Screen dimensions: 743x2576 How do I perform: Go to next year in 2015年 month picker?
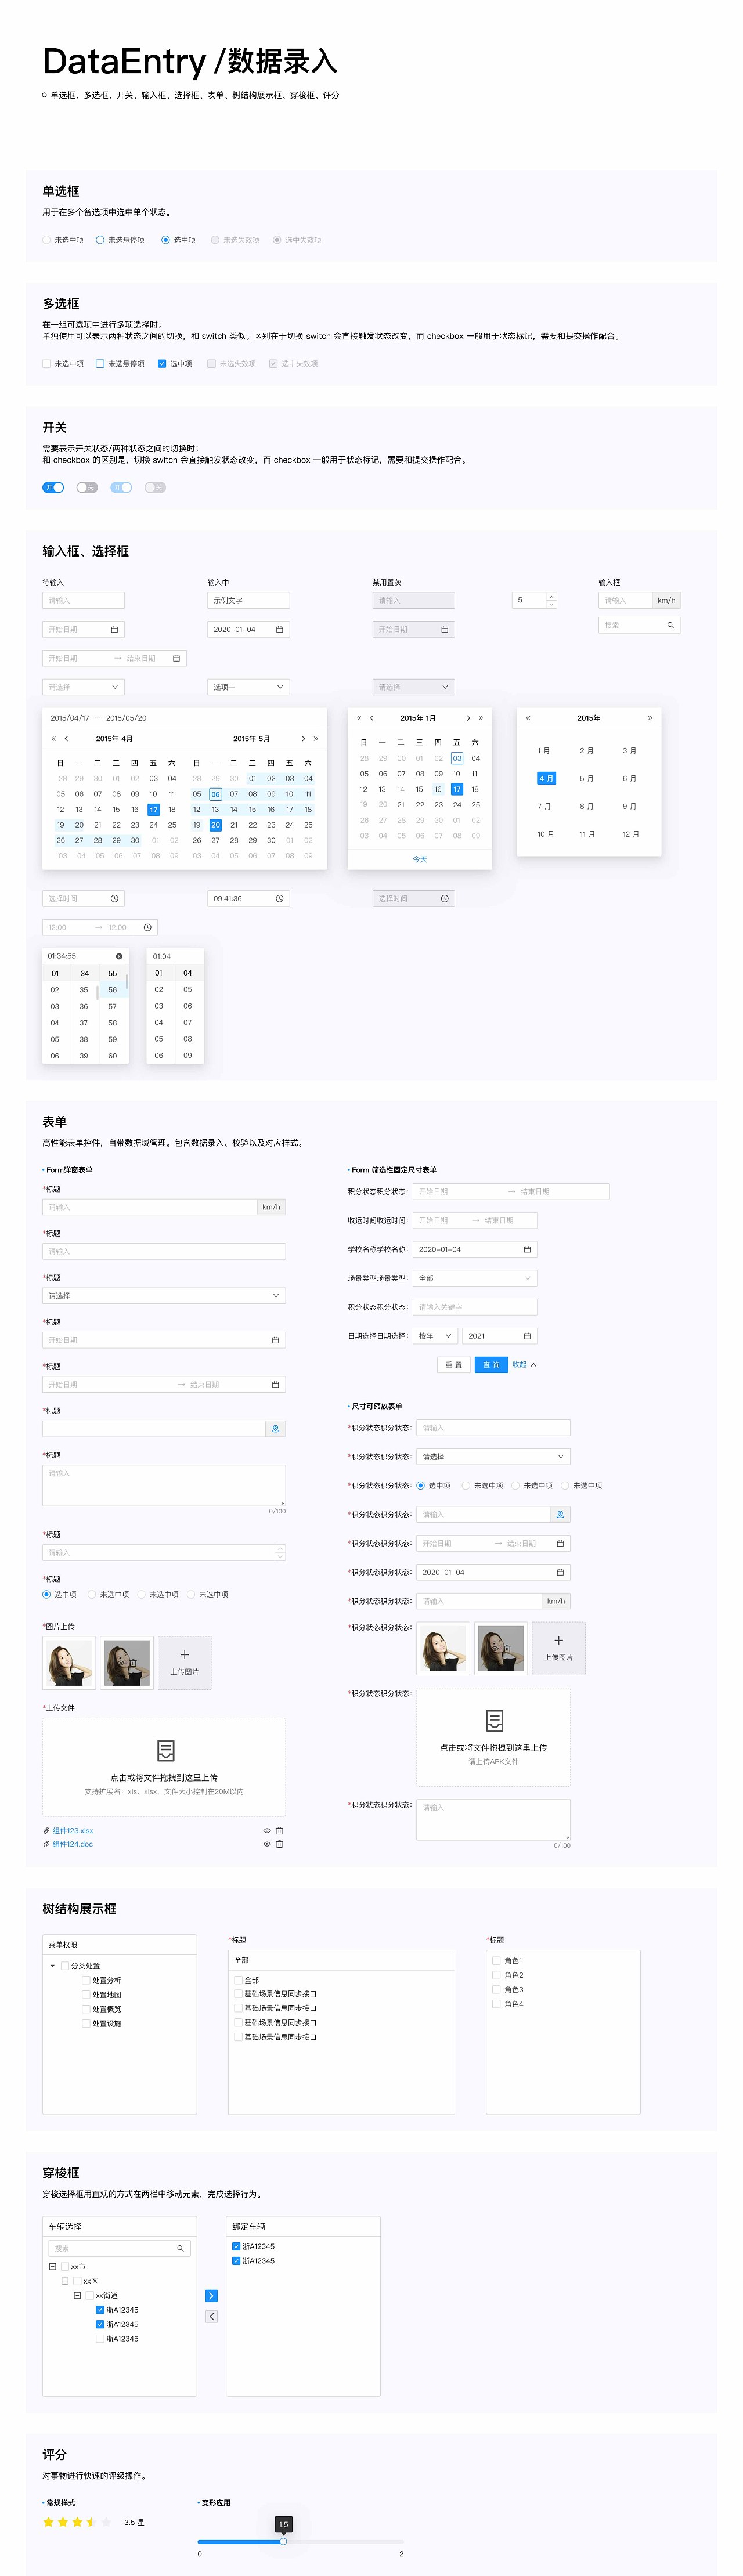tap(650, 718)
